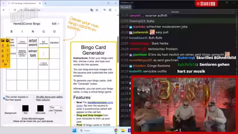Click the taskbar search box
238x134 pixels.
pos(94,130)
